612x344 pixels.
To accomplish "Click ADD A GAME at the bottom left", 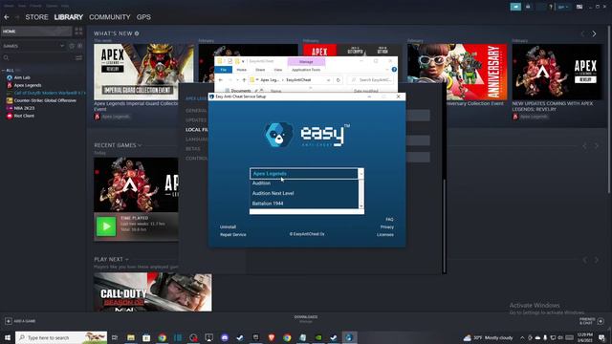I will point(20,321).
